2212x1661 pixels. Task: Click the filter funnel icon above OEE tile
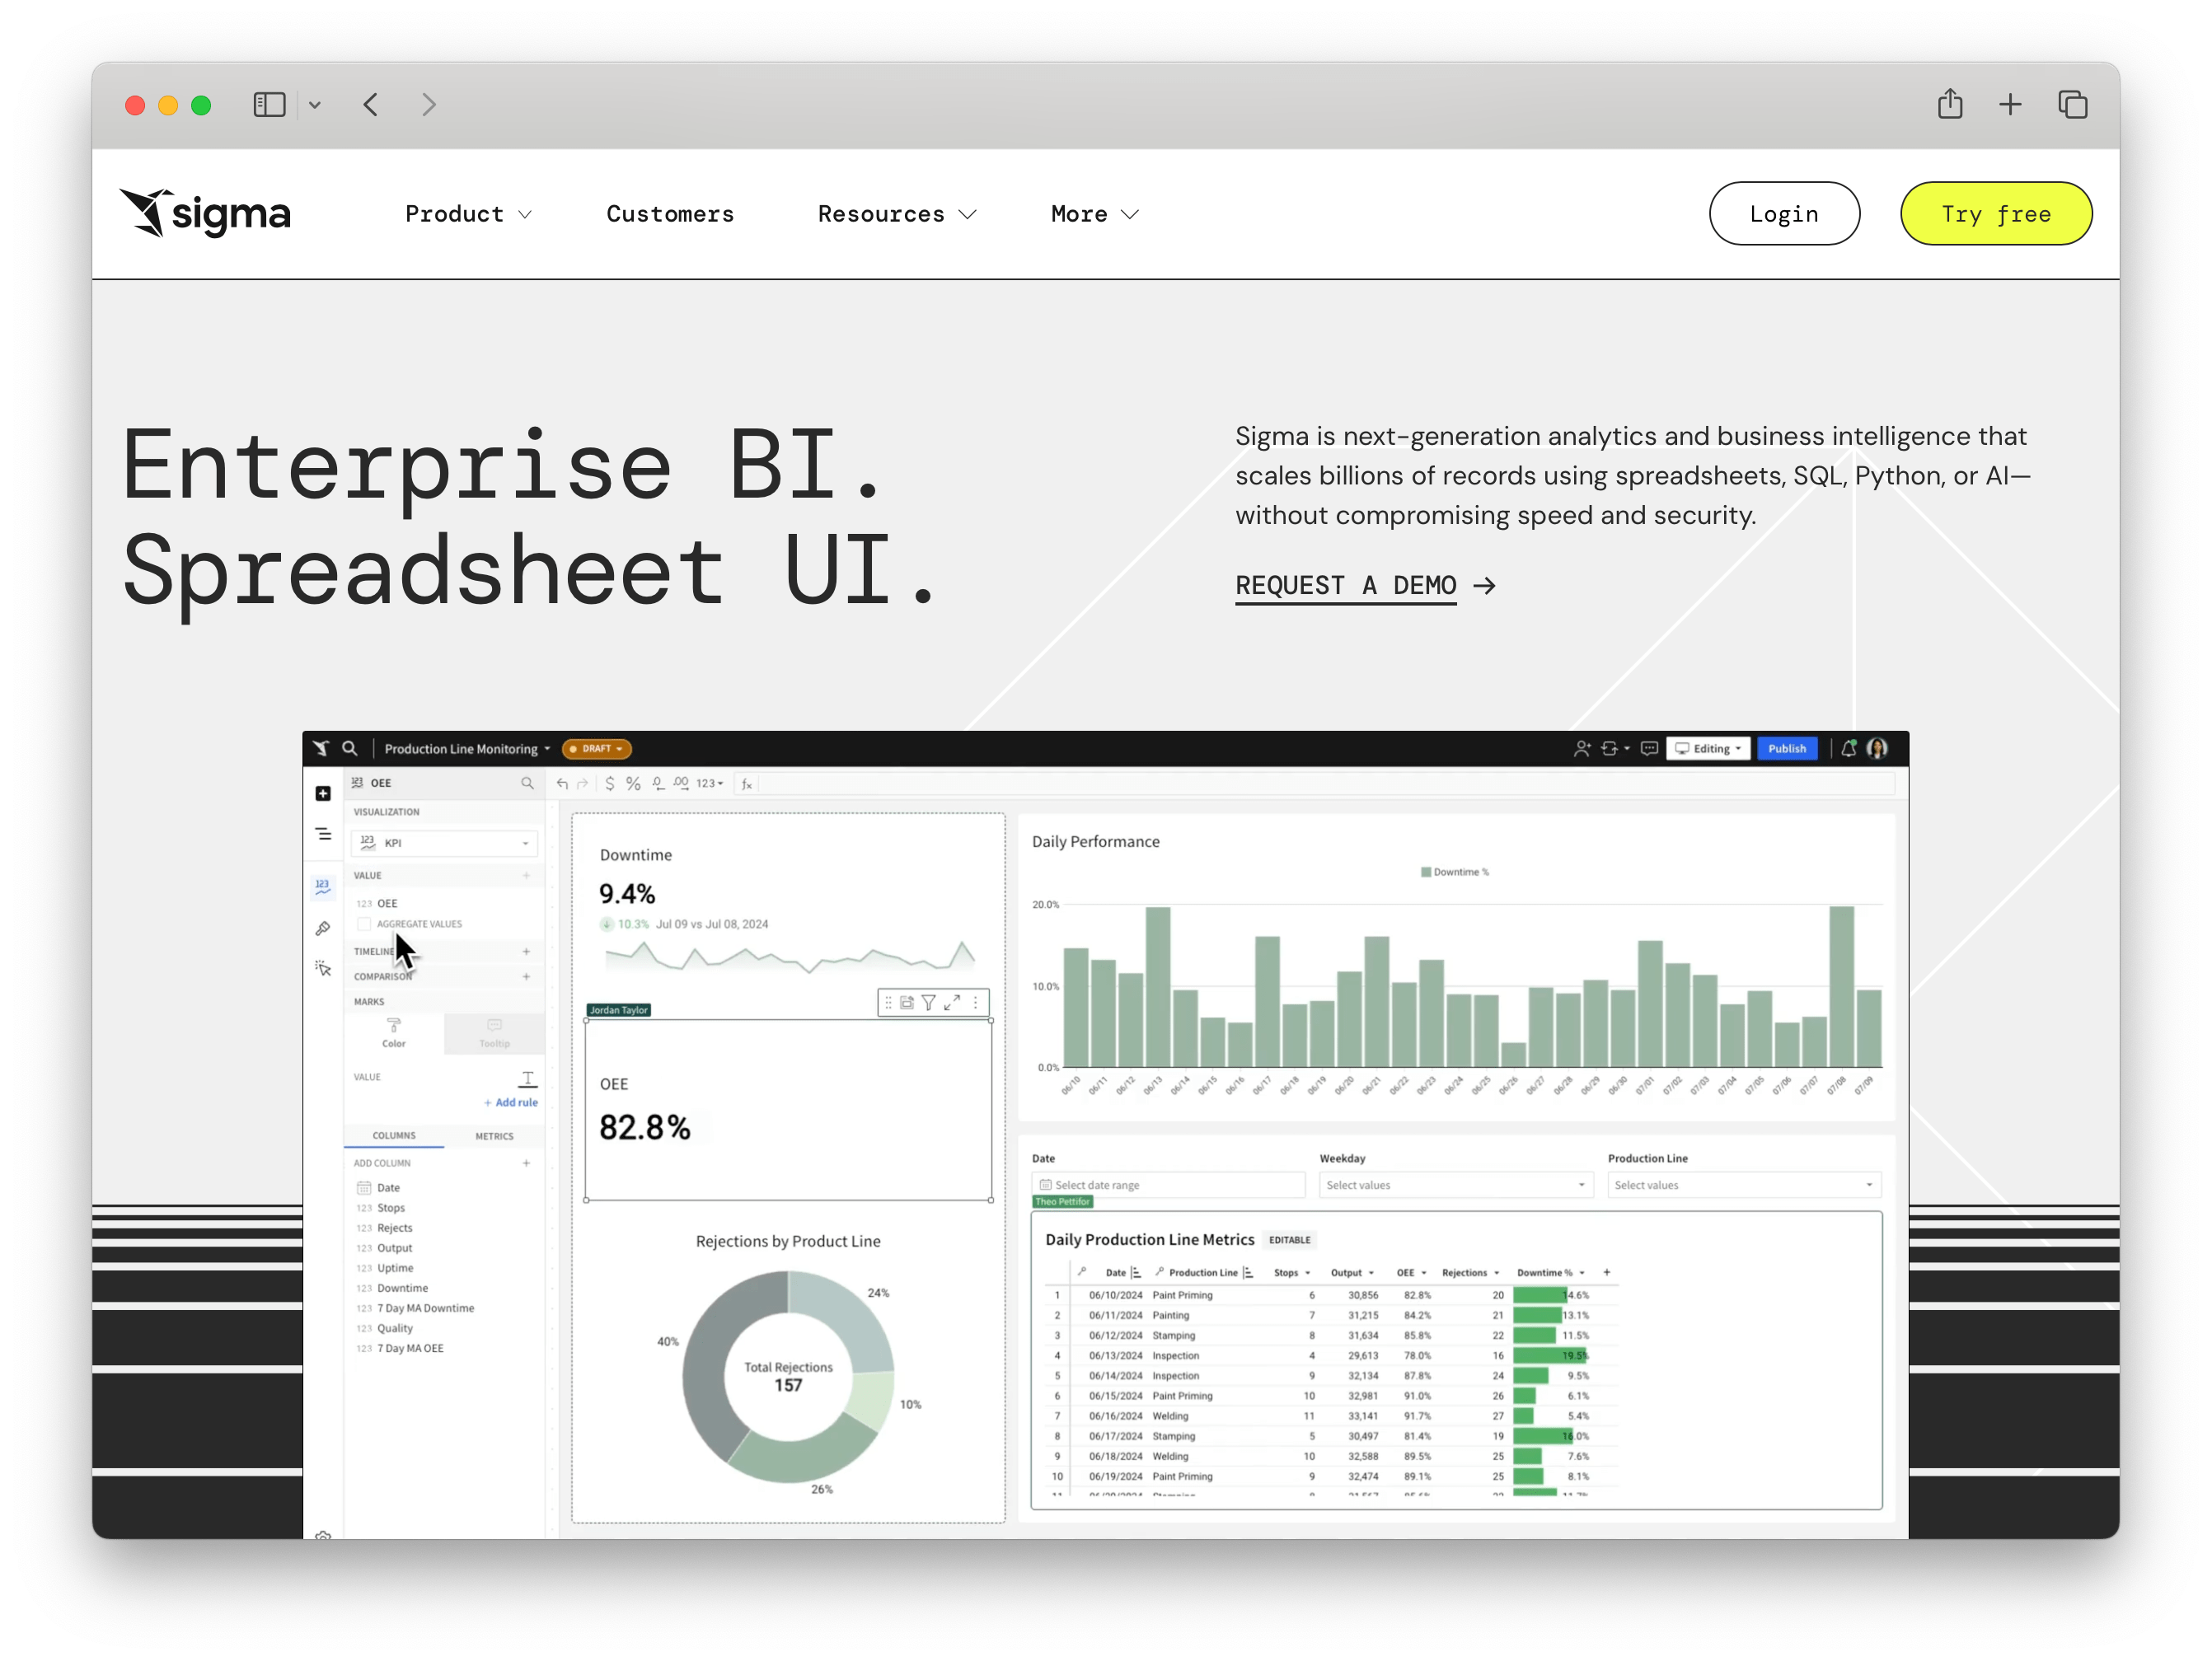click(x=929, y=1003)
